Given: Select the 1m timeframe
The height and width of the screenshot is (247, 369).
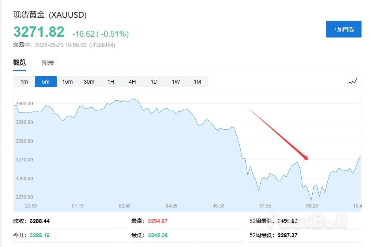Looking at the screenshot, I should click(x=24, y=82).
